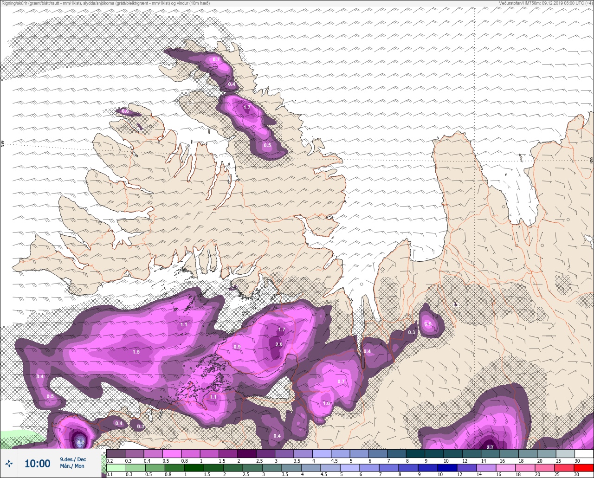Click the 1.7 value just above 2.0
The width and height of the screenshot is (594, 478).
pos(282,330)
